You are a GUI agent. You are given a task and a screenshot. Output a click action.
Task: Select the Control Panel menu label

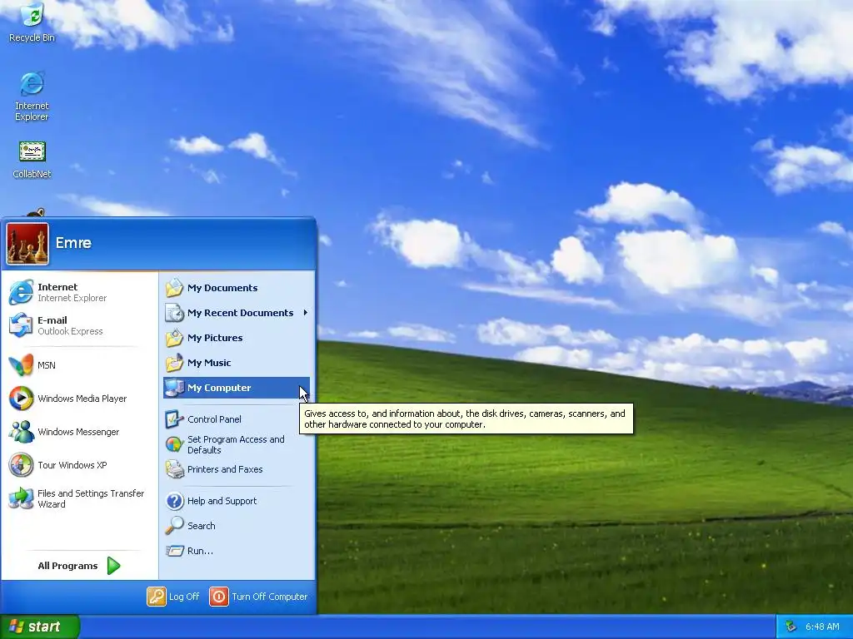[214, 419]
